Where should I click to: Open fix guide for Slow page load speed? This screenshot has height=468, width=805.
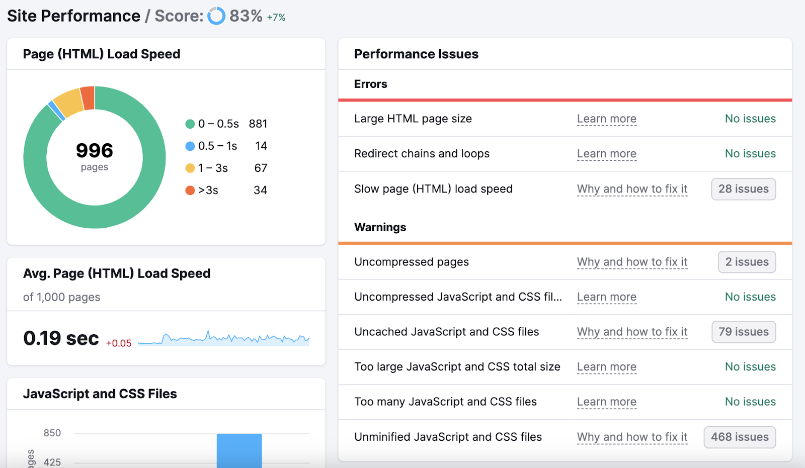[x=632, y=189]
